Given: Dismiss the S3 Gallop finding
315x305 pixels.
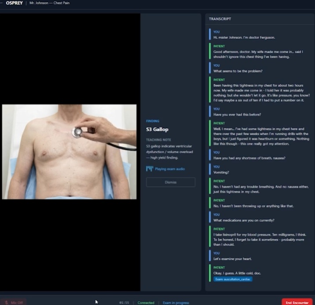Looking at the screenshot, I should coord(171,182).
